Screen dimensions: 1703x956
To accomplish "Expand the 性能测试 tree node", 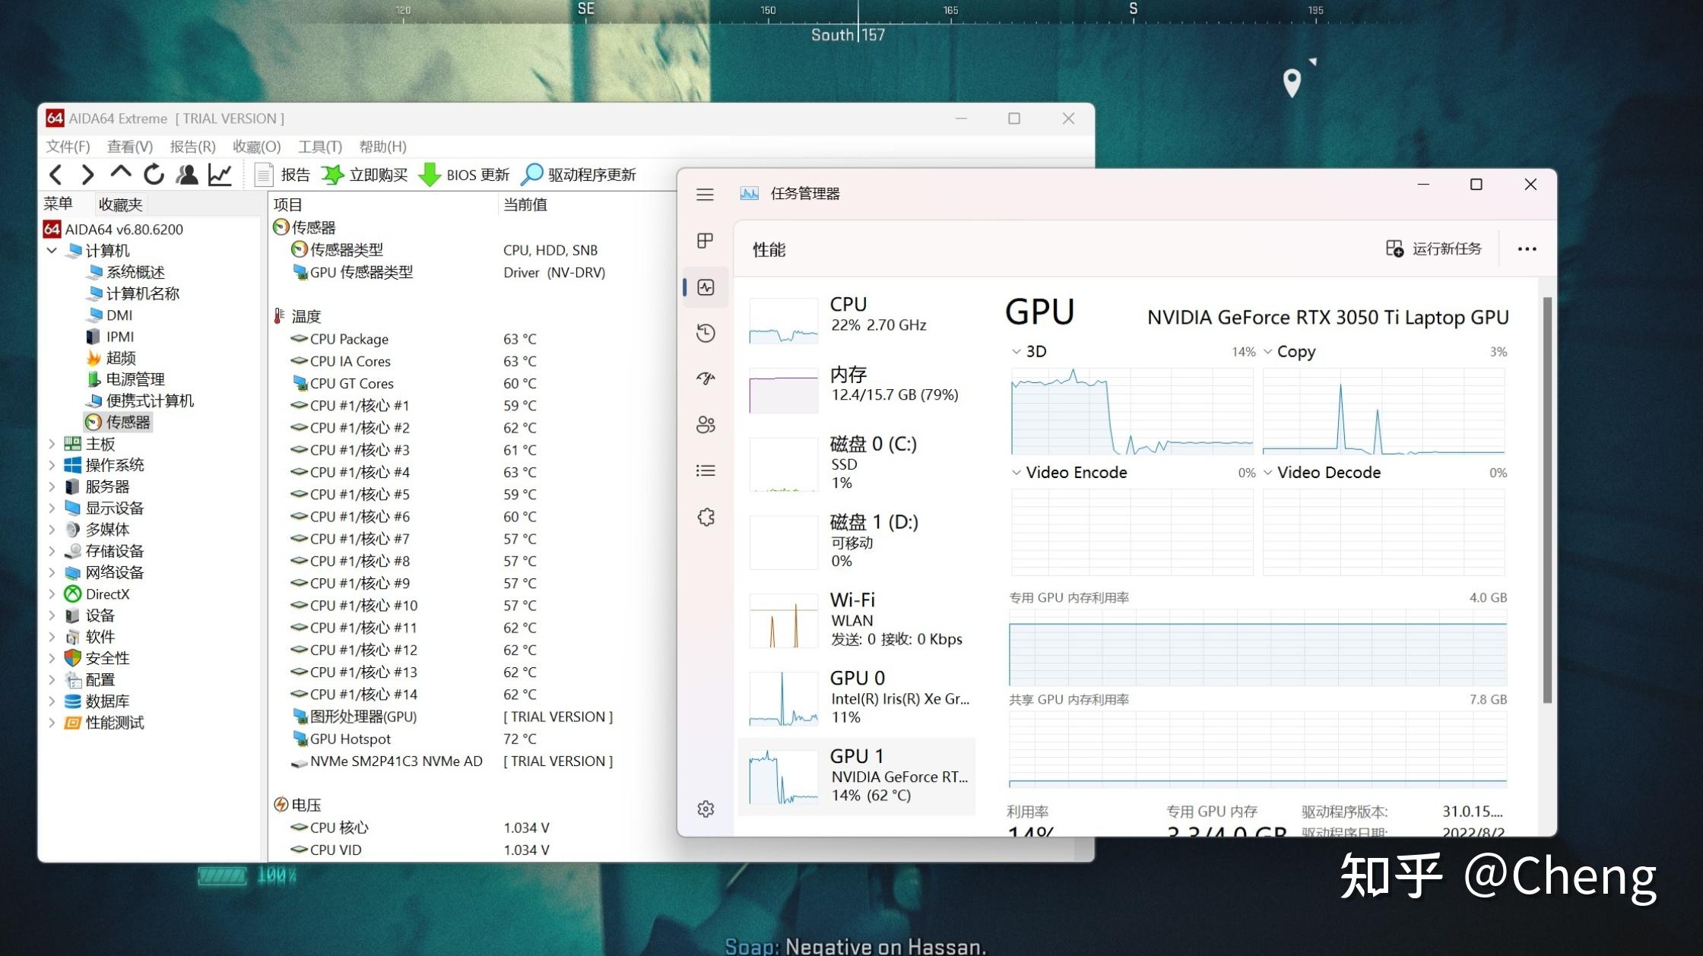I will (x=52, y=723).
